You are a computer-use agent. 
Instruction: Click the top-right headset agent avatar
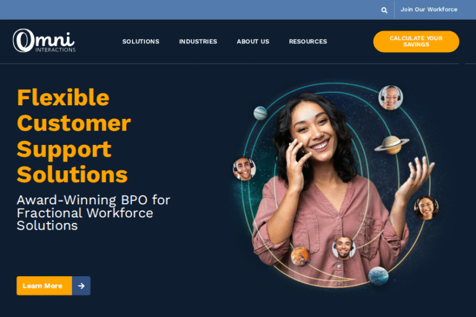click(x=390, y=97)
